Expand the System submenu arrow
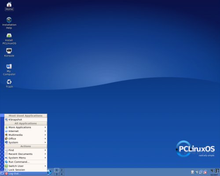Screen dimensions: 220x176 coord(45,143)
